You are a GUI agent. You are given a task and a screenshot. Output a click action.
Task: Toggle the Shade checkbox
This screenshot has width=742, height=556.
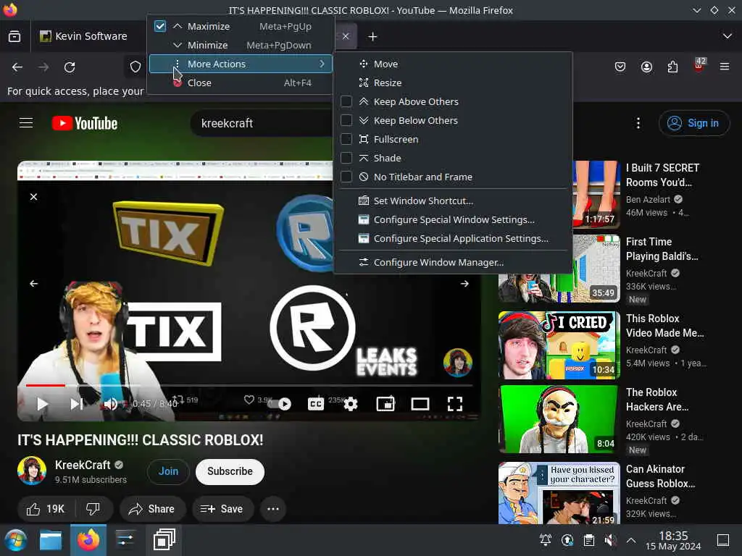(346, 158)
